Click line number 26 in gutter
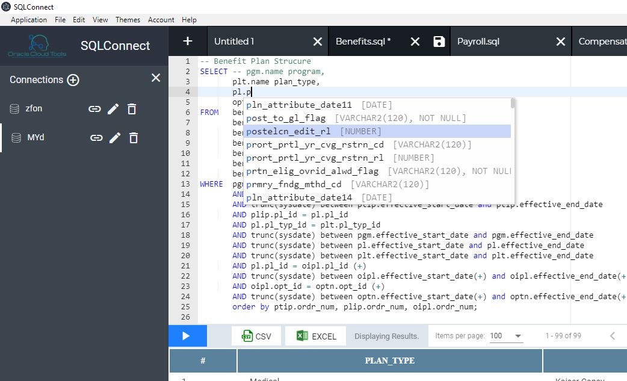 tap(185, 317)
